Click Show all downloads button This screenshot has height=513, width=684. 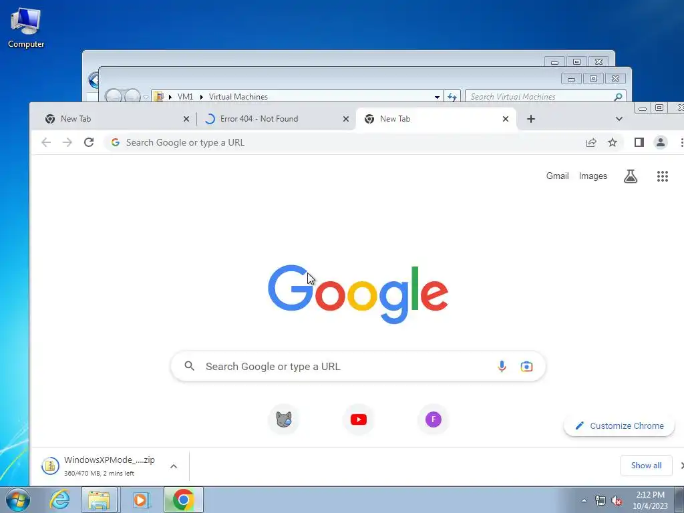[x=646, y=466]
